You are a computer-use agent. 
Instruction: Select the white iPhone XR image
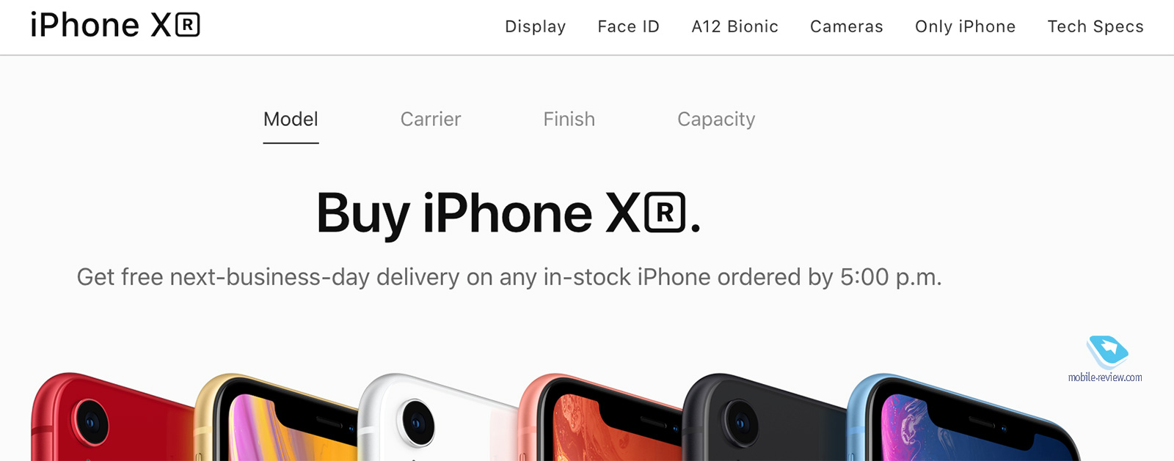[437, 417]
